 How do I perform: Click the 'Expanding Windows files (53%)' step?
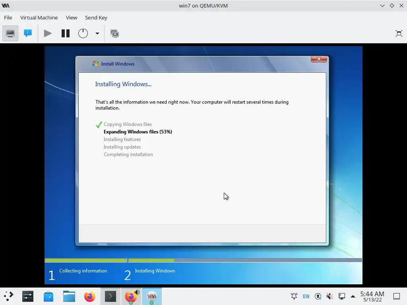click(138, 132)
